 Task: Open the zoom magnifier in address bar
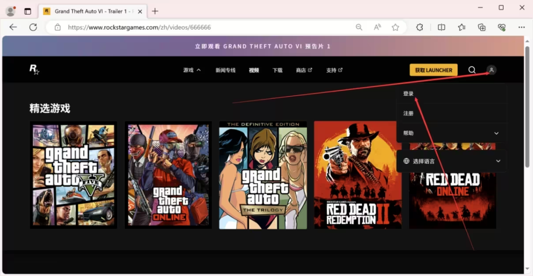point(359,27)
